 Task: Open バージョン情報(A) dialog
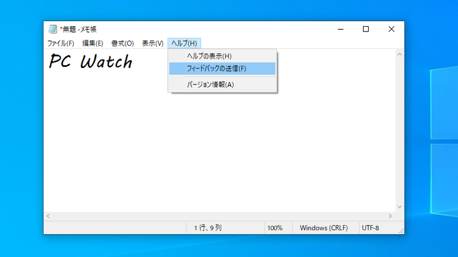tap(222, 85)
